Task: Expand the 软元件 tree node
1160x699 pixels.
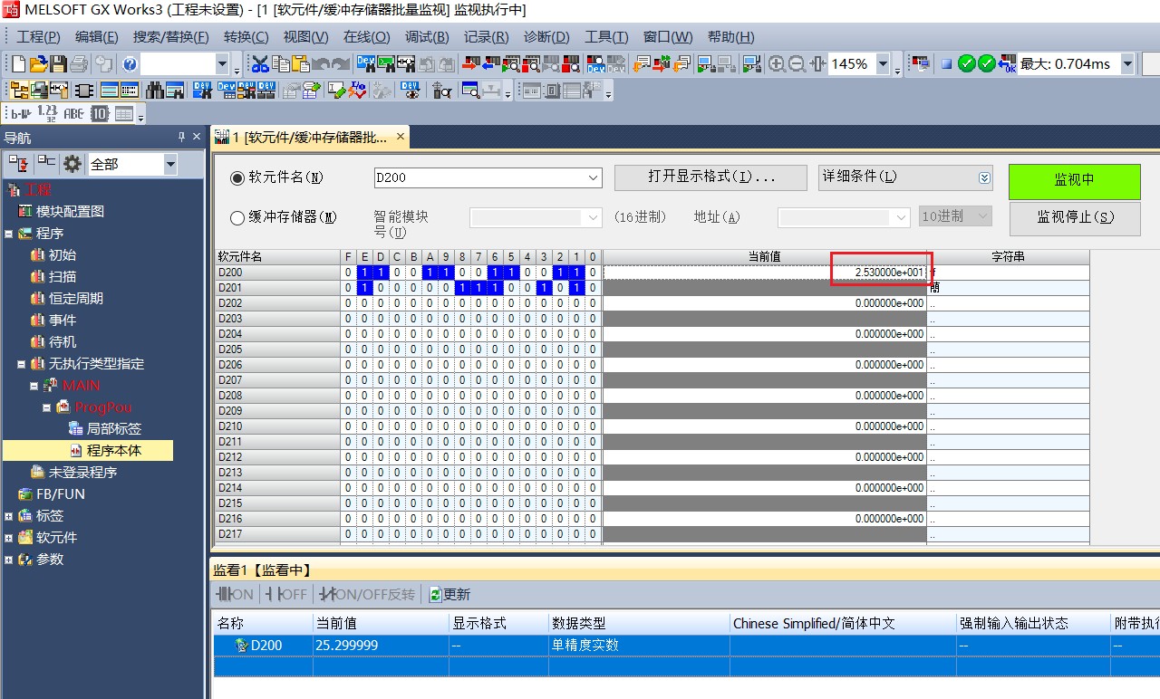Action: tap(9, 538)
